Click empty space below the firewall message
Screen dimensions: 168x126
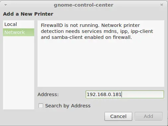101,63
